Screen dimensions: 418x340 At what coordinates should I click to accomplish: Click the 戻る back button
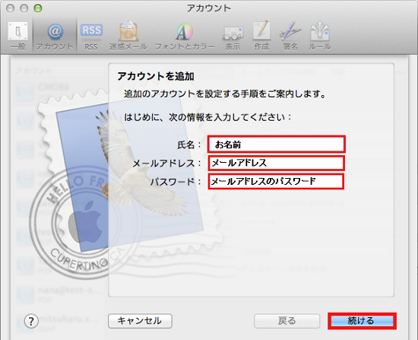tap(287, 321)
